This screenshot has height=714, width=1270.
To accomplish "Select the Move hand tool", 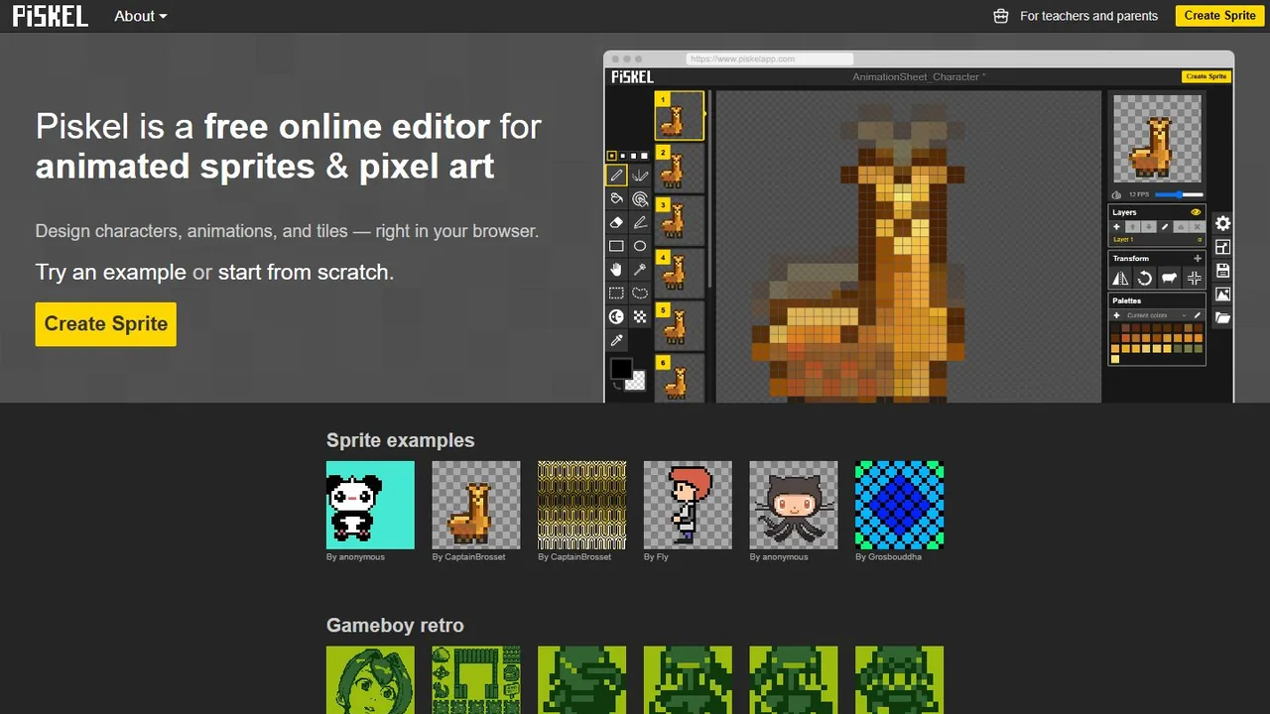I will coord(616,270).
